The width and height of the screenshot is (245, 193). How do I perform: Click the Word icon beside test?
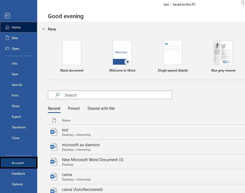click(x=54, y=132)
